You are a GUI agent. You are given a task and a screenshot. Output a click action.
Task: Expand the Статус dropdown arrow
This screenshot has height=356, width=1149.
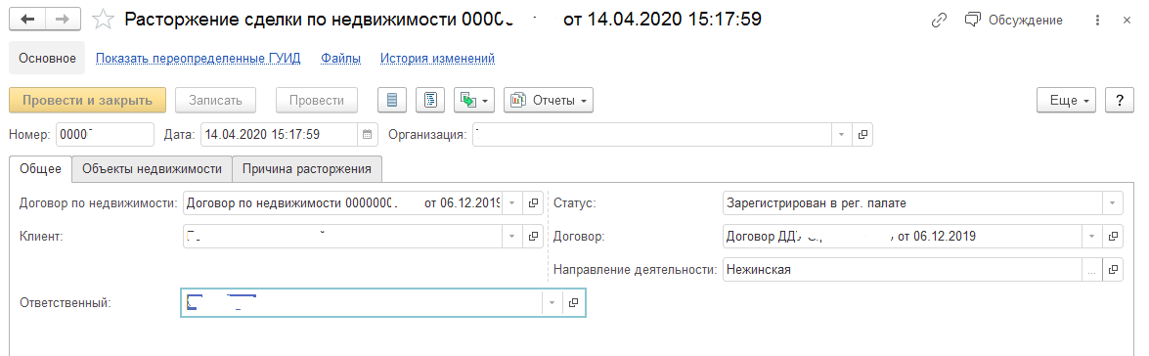point(1113,202)
